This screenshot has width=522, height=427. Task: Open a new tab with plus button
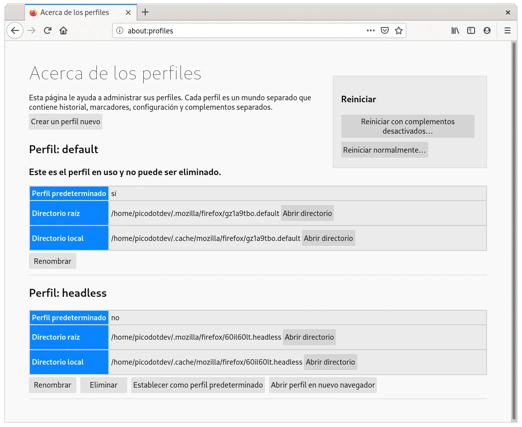click(x=145, y=12)
